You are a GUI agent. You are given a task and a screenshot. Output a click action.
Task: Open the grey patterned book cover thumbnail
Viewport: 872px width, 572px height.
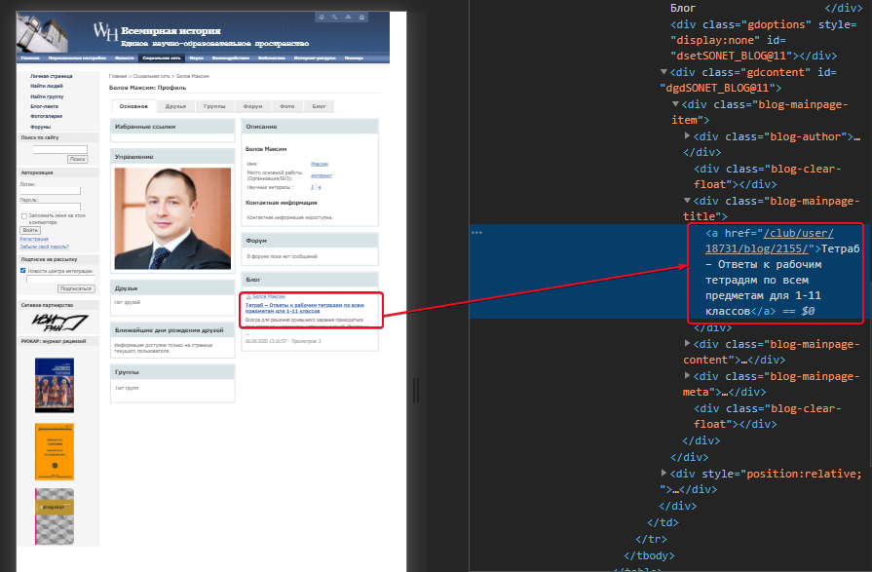pos(55,516)
